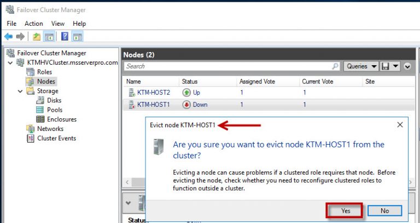Click the KTM-HOST1 server icon

132,105
